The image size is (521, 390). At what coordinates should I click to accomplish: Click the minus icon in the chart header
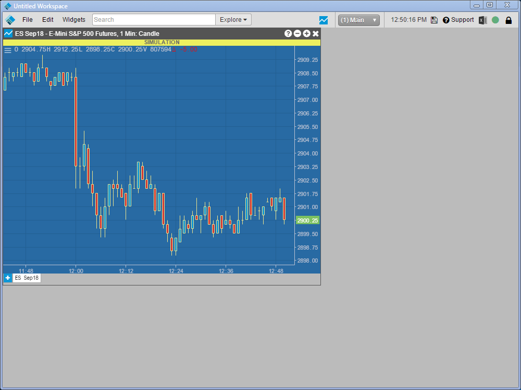[297, 33]
